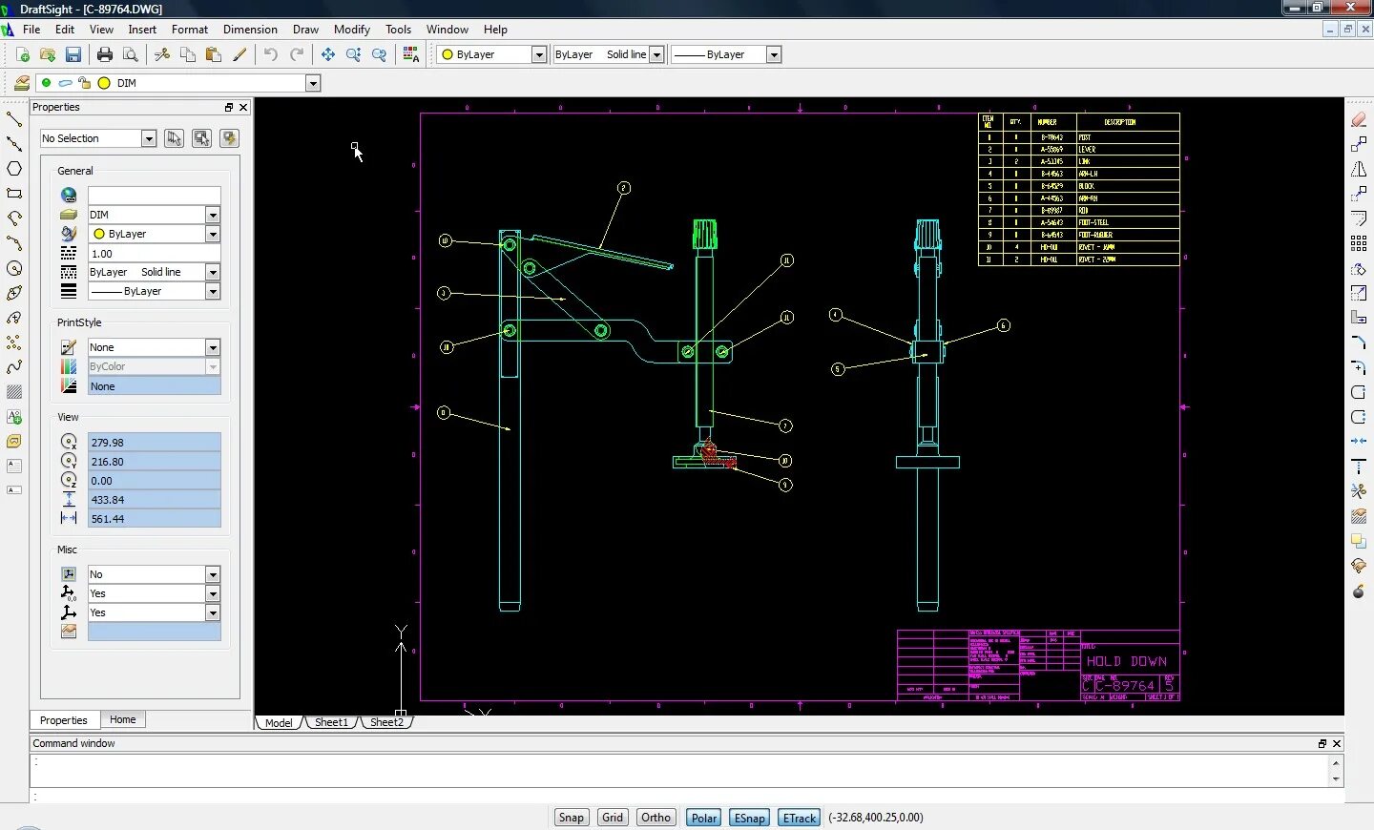Select the Pattern array tool
This screenshot has width=1374, height=830.
point(1359,243)
